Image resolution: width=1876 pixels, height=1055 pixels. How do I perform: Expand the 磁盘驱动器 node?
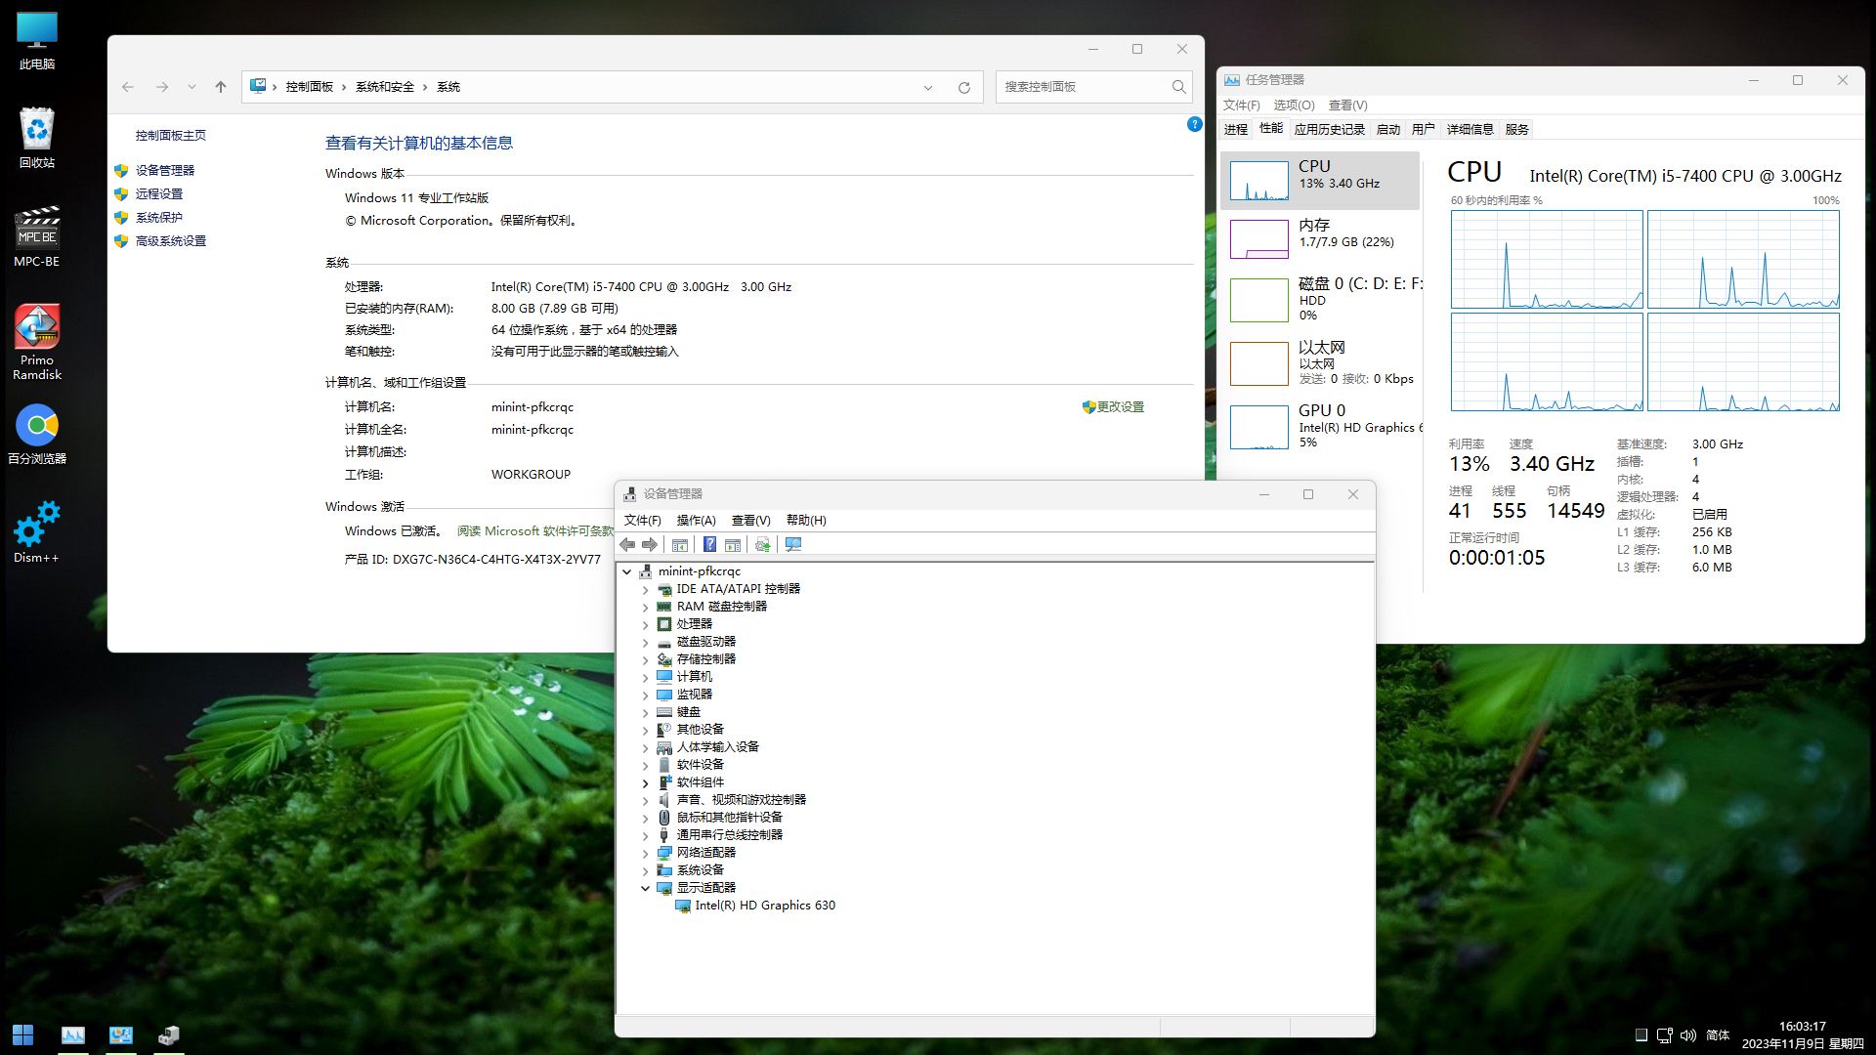click(x=645, y=643)
